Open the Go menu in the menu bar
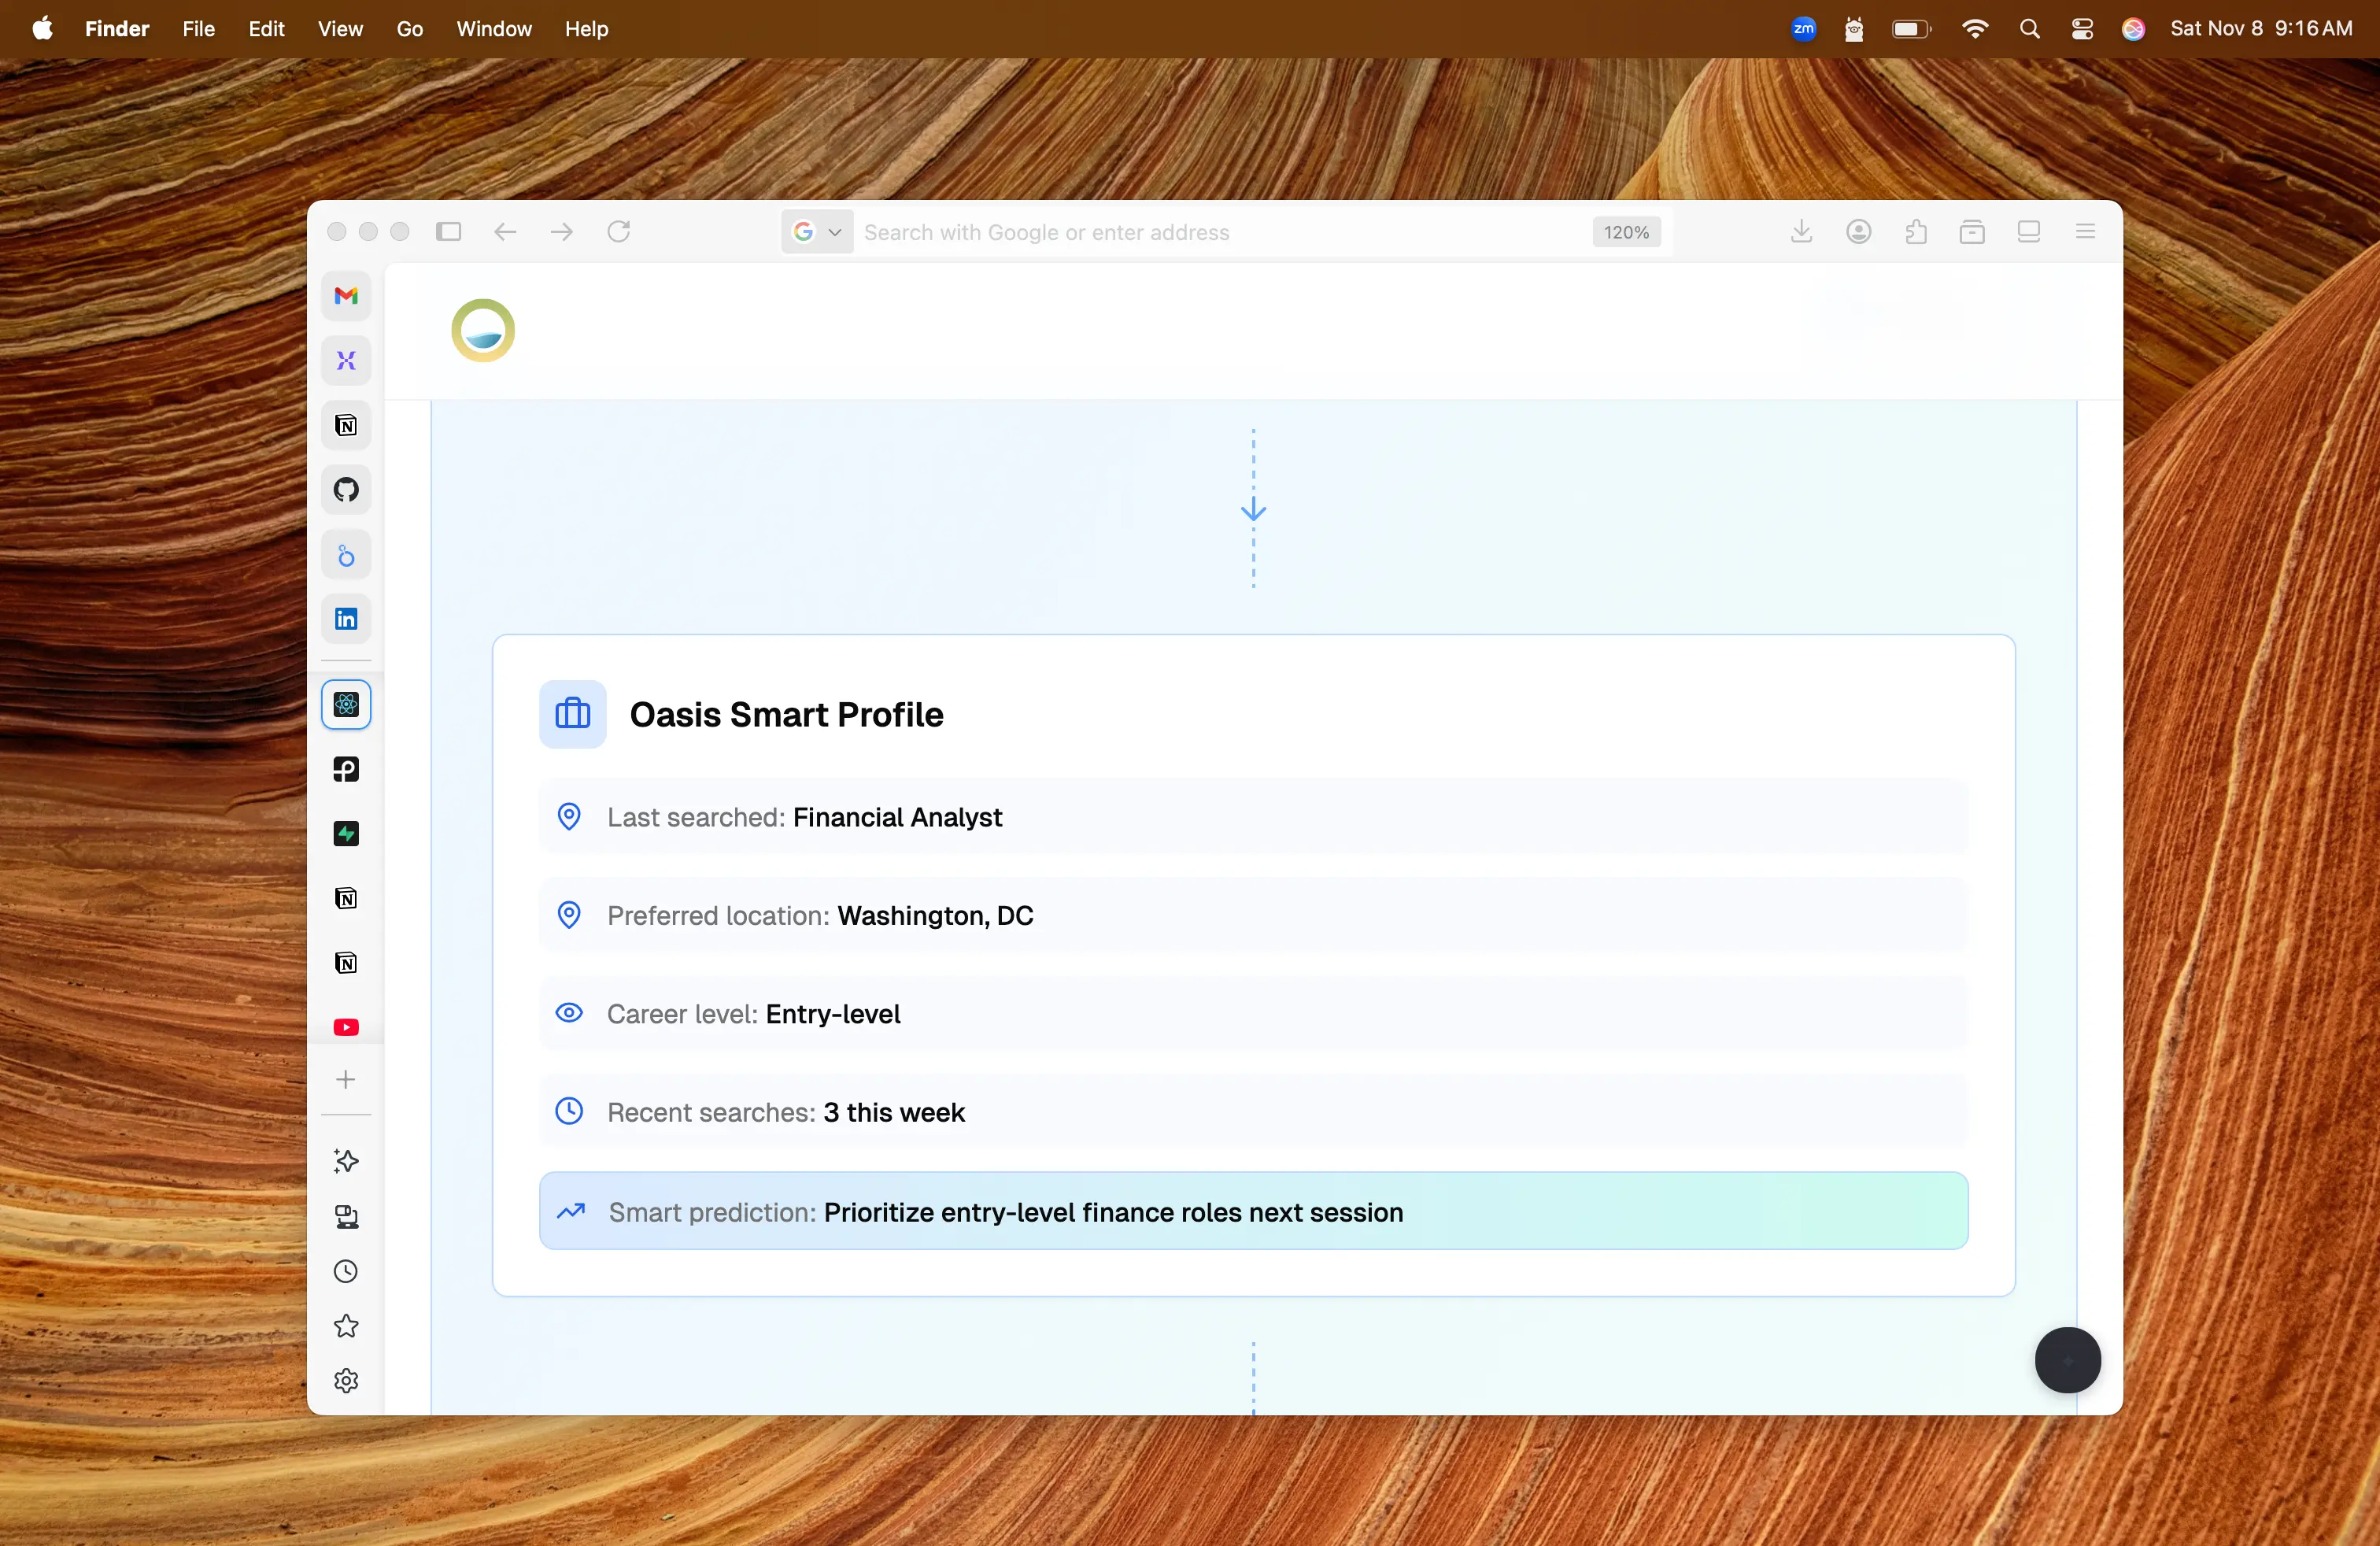Viewport: 2380px width, 1546px height. pos(409,29)
